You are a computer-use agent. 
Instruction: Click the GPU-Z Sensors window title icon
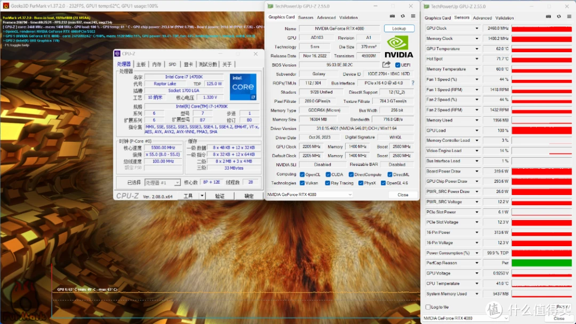click(427, 6)
